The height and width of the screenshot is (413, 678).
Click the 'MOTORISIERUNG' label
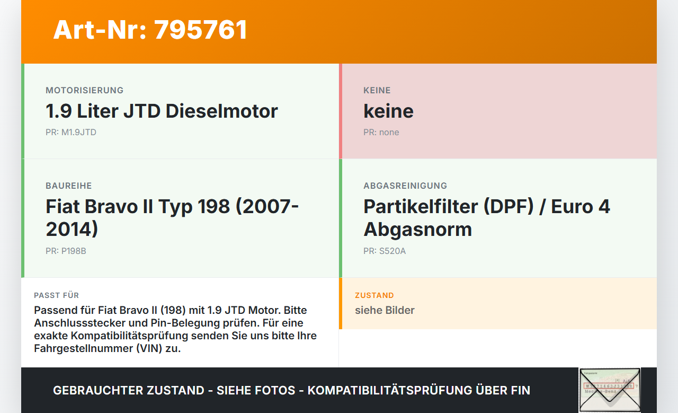click(x=84, y=90)
